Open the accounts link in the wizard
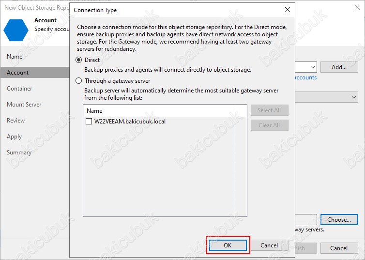Viewport: 365px width, 260px height. tap(305, 77)
